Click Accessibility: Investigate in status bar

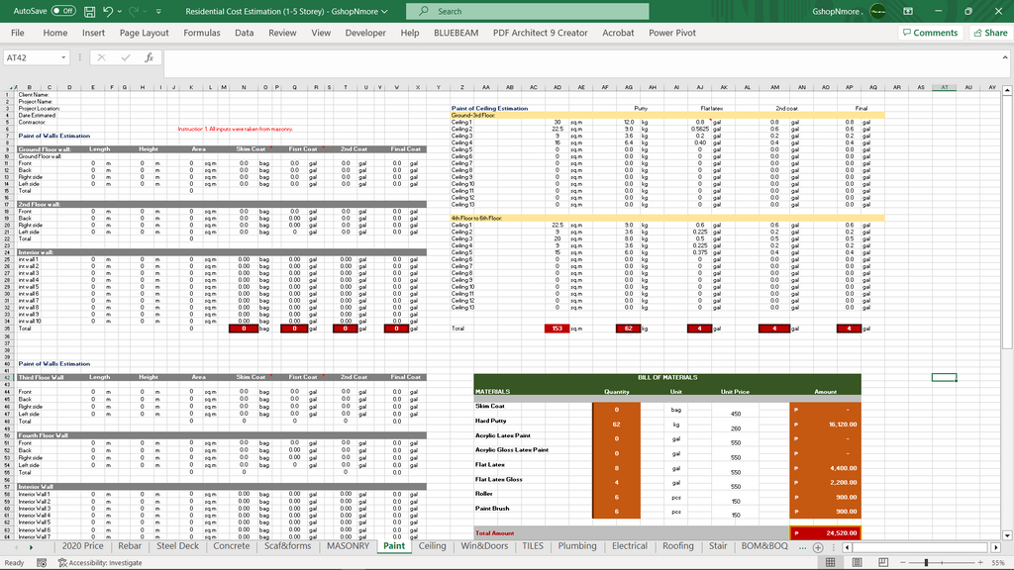100,563
